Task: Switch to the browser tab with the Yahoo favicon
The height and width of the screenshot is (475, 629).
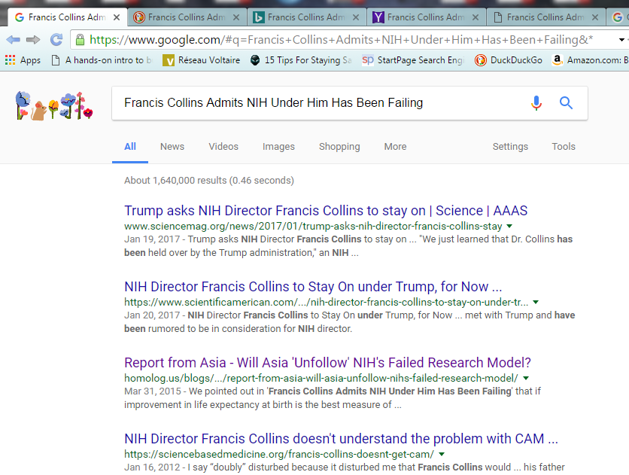Action: point(425,17)
